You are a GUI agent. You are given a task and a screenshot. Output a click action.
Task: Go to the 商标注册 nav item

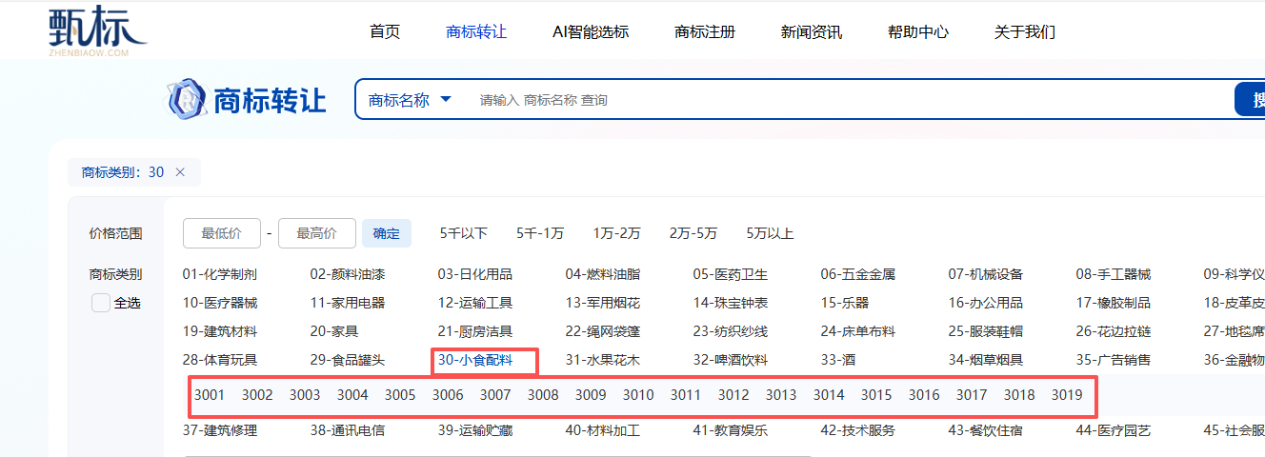click(x=705, y=31)
